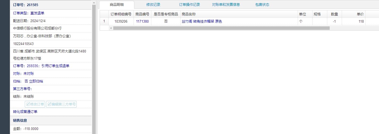Click the left panel scroll-up arrow
This screenshot has width=379, height=134.
pos(94,3)
